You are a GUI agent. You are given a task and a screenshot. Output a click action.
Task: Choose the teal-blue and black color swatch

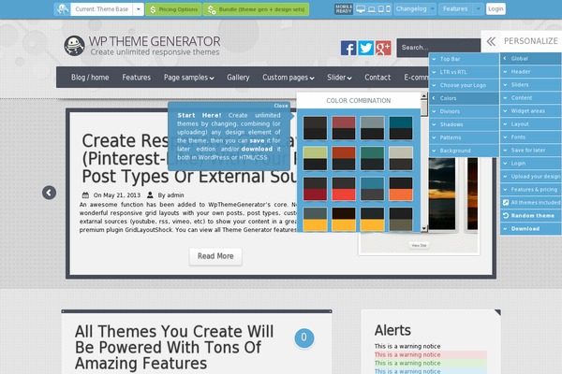coord(401,128)
